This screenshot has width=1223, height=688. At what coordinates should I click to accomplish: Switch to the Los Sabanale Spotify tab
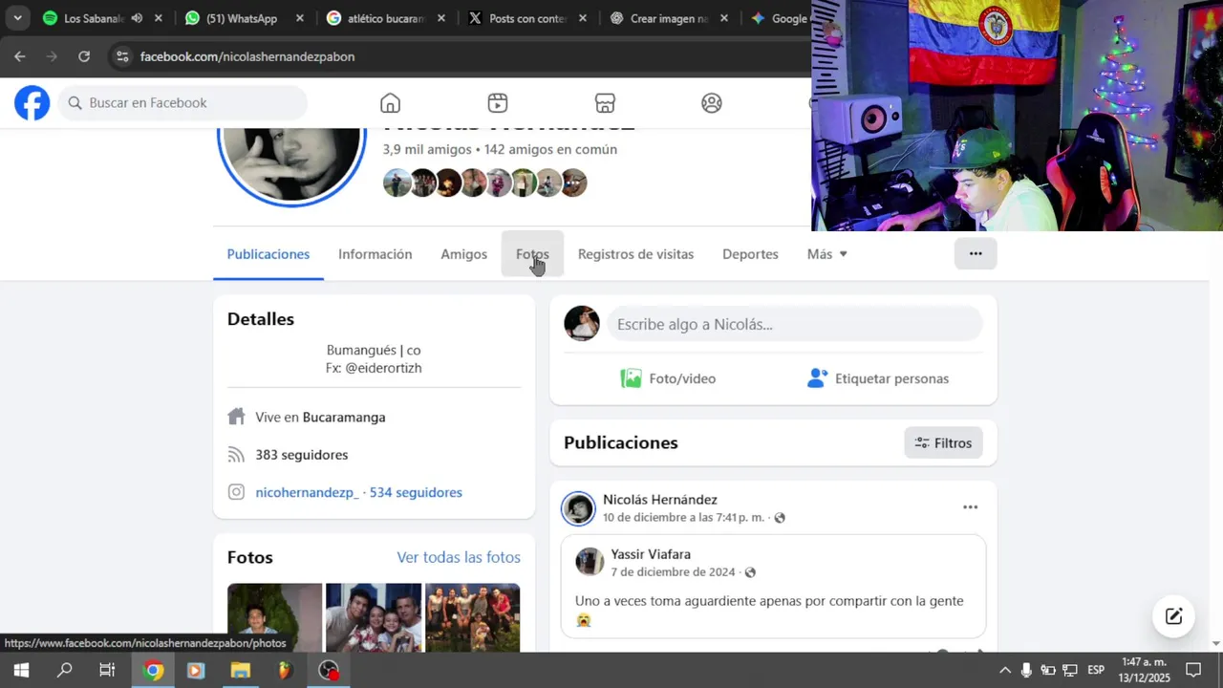click(95, 18)
